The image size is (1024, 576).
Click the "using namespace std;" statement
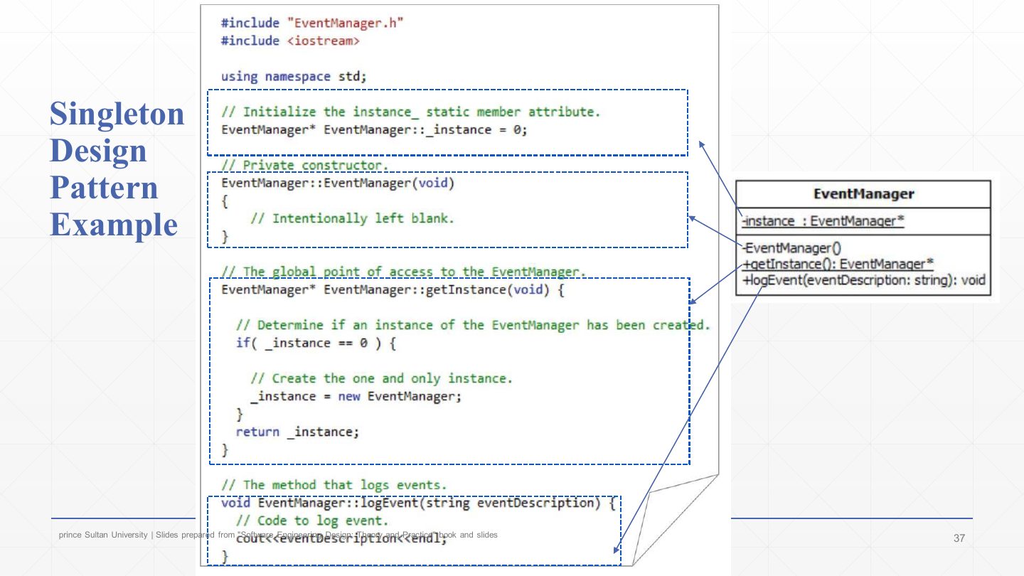tap(294, 76)
